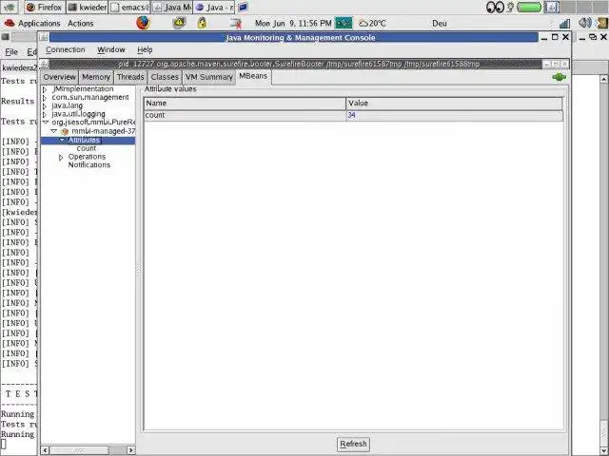Click the Deu keyboard layout indicator

pos(440,23)
